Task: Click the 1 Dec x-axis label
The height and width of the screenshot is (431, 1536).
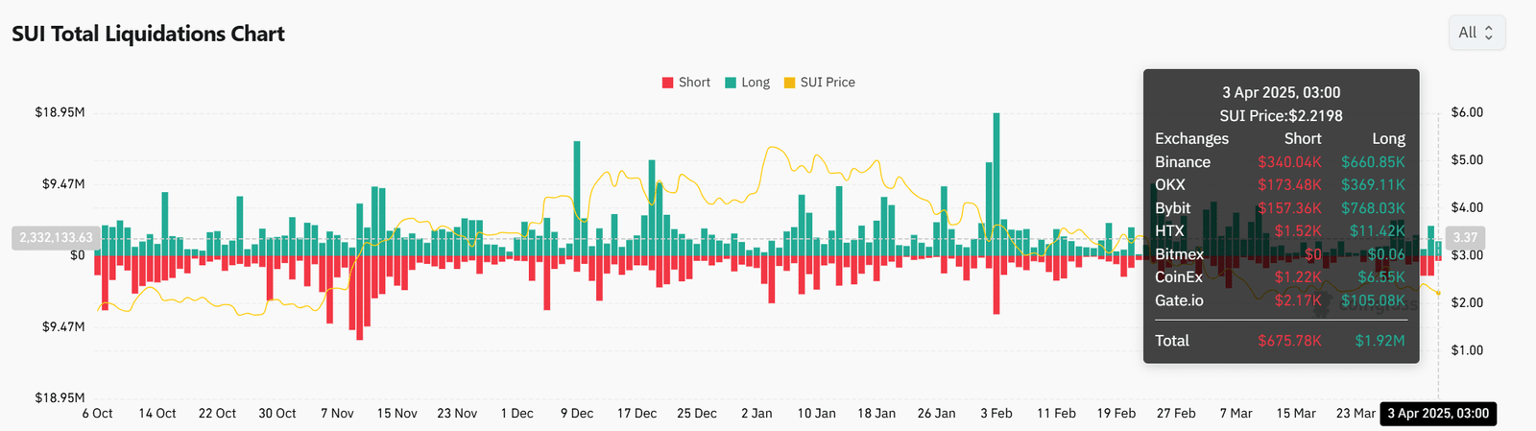Action: coord(516,414)
